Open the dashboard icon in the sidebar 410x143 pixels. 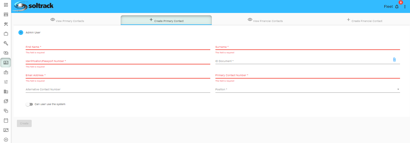(x=6, y=5)
